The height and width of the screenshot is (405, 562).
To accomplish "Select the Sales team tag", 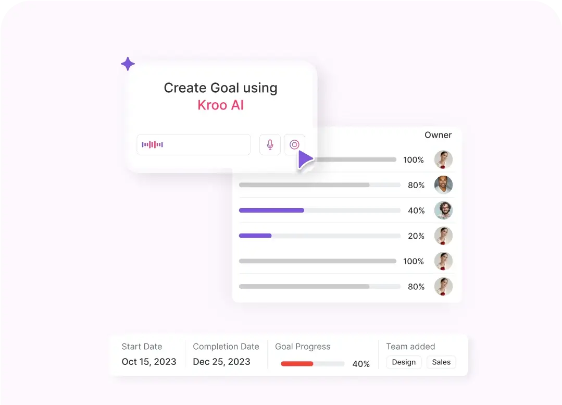I will coord(441,362).
